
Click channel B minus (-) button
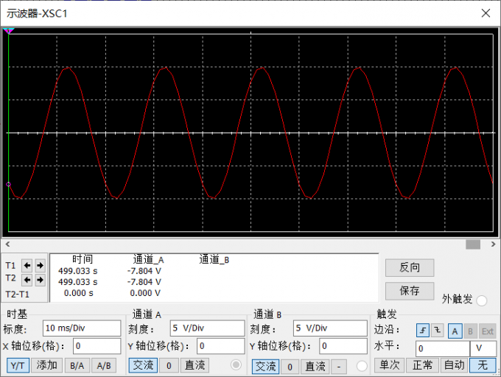click(339, 367)
